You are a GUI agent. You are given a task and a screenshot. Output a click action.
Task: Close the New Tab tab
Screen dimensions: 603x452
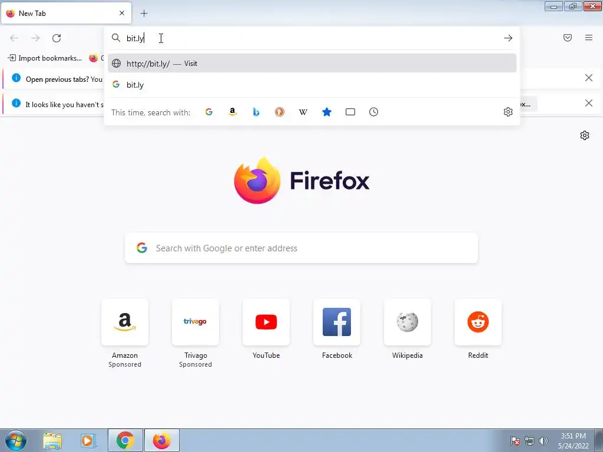pyautogui.click(x=122, y=13)
